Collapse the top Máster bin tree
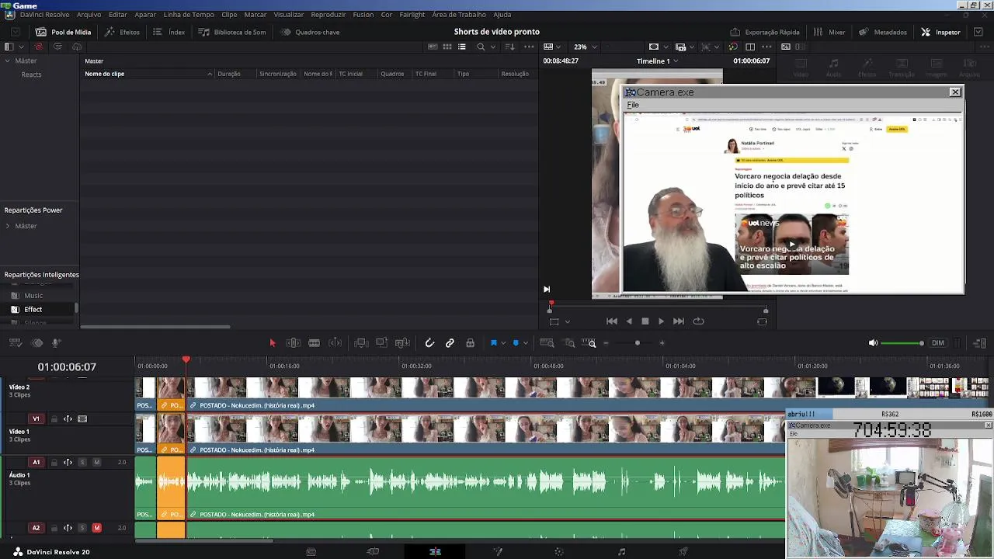This screenshot has width=994, height=559. 8,61
